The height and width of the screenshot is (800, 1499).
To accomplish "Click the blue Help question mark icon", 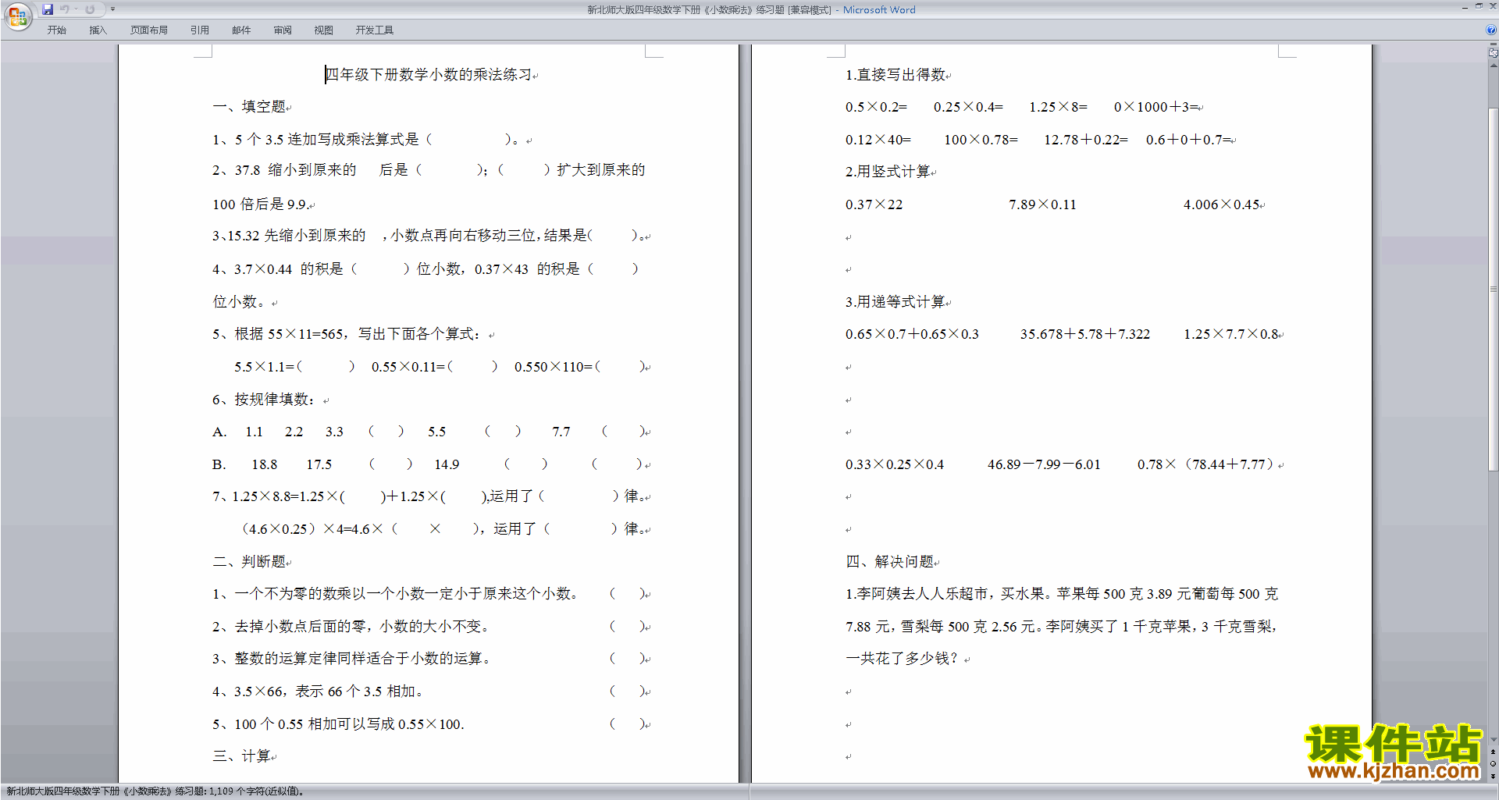I will [x=1491, y=30].
